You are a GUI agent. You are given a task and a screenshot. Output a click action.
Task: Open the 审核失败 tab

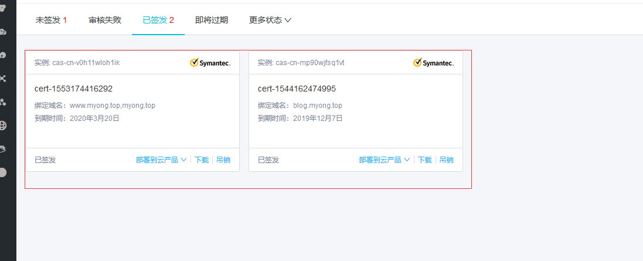pyautogui.click(x=105, y=20)
